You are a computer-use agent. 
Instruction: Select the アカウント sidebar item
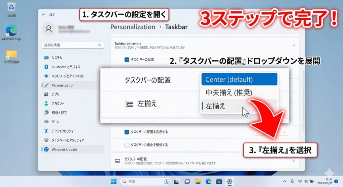(x=58, y=104)
